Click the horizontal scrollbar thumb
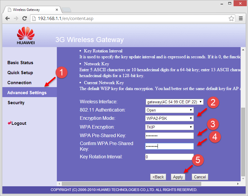 [131, 184]
